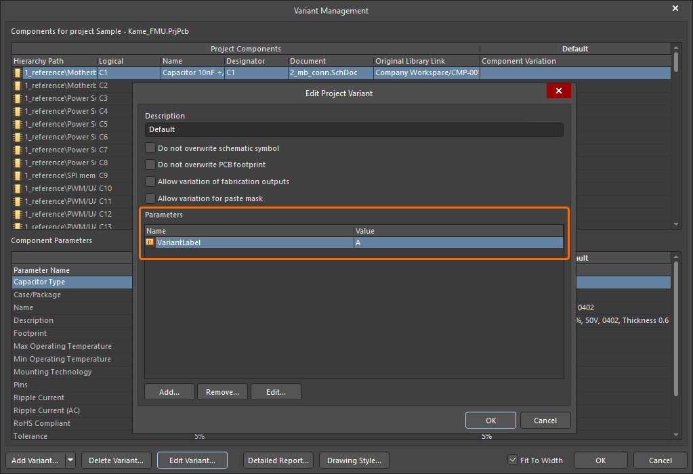Click the component icon for row C11
Image resolution: width=693 pixels, height=474 pixels.
(x=18, y=201)
